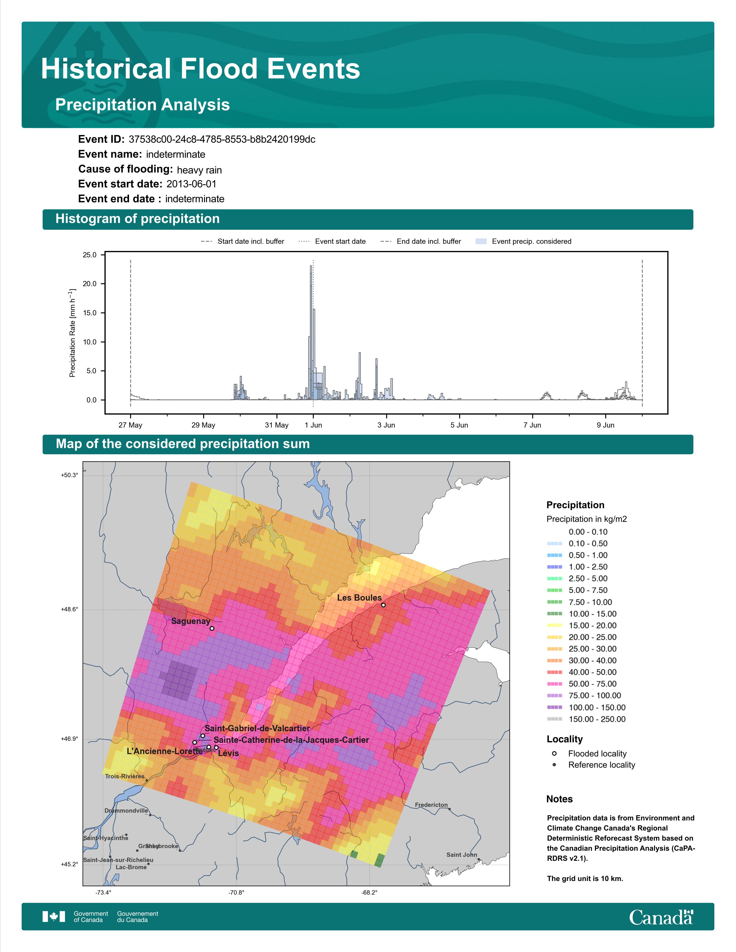Click the 20.00 - 25.00 precipitation swatch
Image resolution: width=736 pixels, height=952 pixels.
[x=554, y=637]
